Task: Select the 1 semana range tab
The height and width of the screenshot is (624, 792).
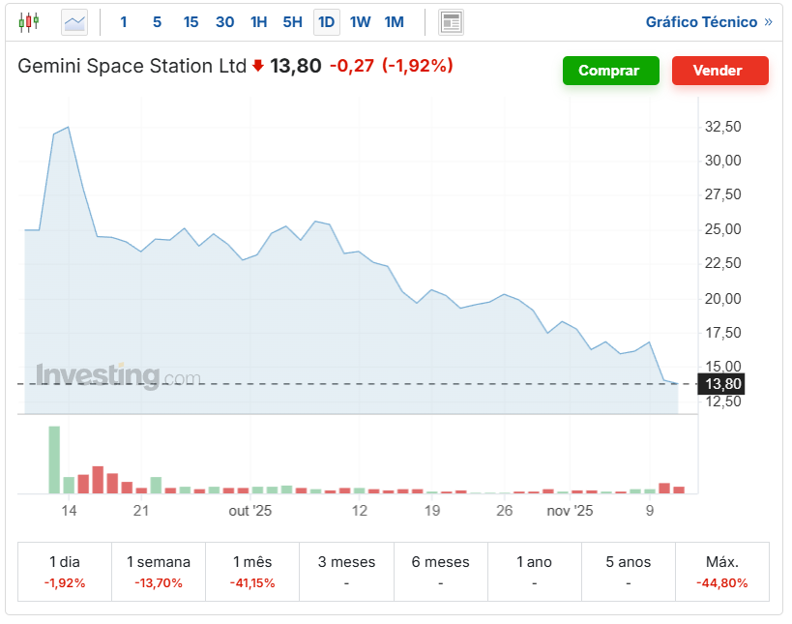Action: (159, 571)
